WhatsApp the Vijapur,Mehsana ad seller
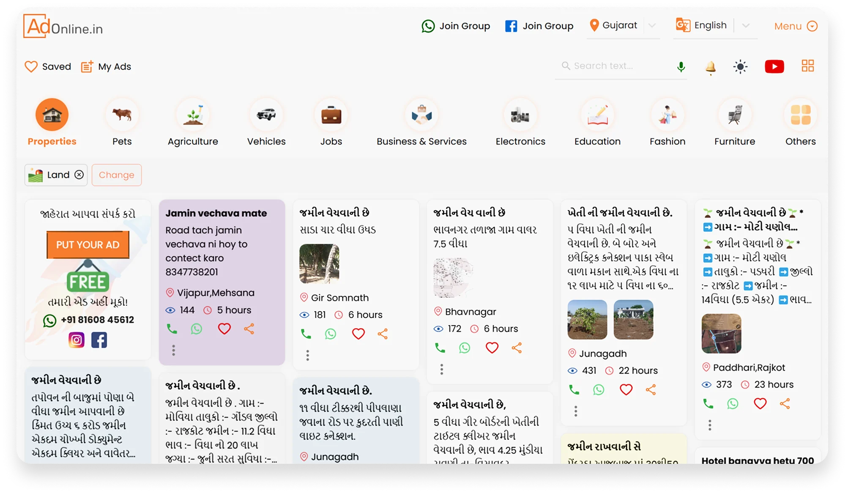848x493 pixels. 196,329
